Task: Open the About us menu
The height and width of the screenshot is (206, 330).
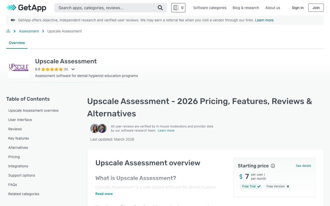Action: [273, 8]
